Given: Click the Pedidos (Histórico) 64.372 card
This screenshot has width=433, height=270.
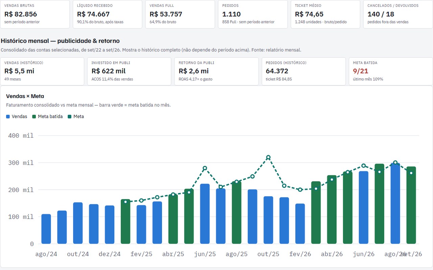Looking at the screenshot, I should pyautogui.click(x=304, y=71).
